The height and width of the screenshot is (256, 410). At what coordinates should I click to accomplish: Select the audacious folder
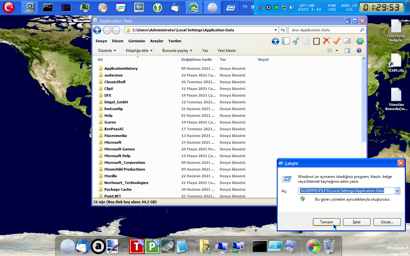(113, 75)
